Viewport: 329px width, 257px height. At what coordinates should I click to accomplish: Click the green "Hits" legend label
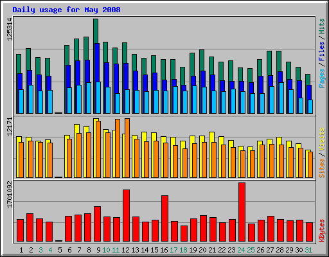click(x=322, y=26)
